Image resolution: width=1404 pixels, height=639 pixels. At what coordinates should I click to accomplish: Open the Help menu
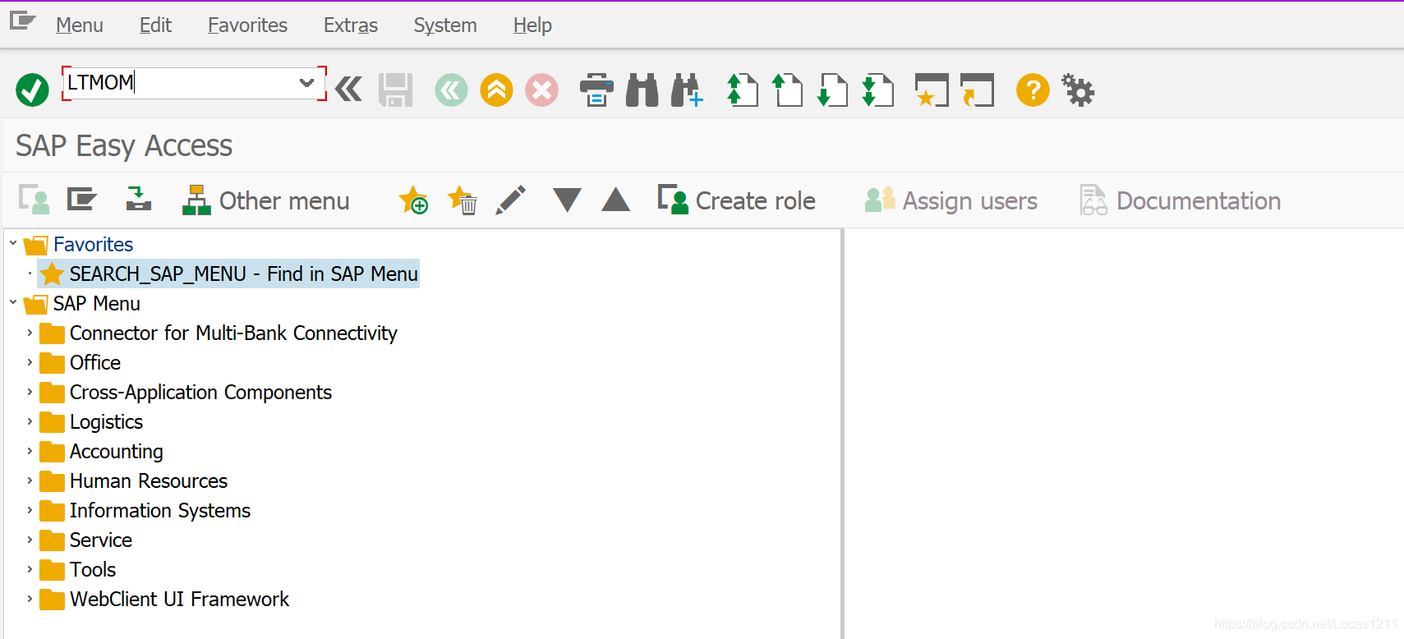[x=532, y=25]
